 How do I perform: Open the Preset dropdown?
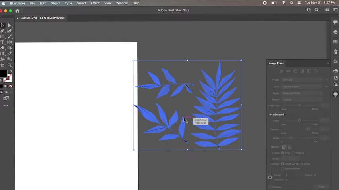coord(302,80)
